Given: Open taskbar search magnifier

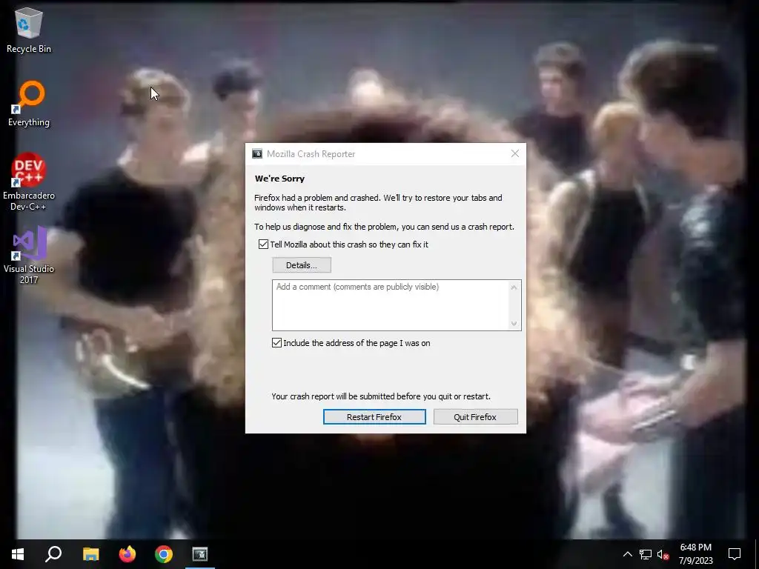Looking at the screenshot, I should click(53, 554).
